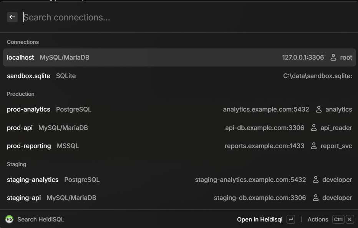
Task: Click the K key badge
Action: tap(350, 220)
